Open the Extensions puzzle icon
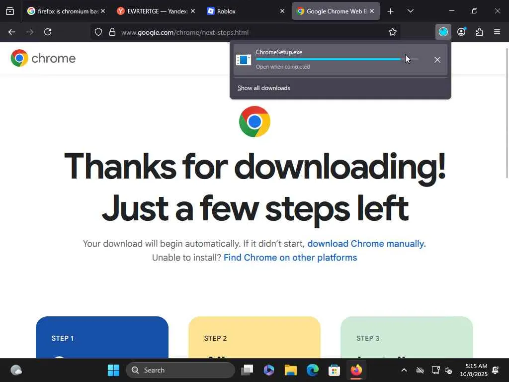 pos(479,32)
